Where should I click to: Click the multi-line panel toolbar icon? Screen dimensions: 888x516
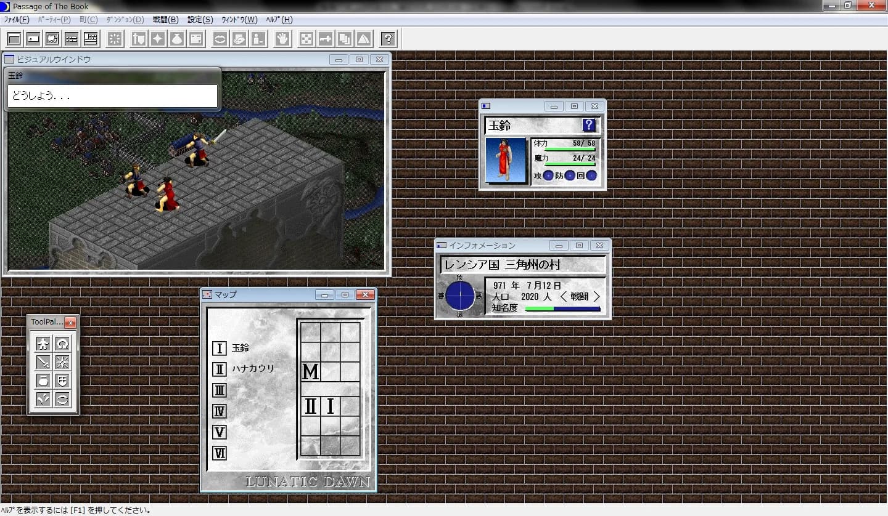91,39
